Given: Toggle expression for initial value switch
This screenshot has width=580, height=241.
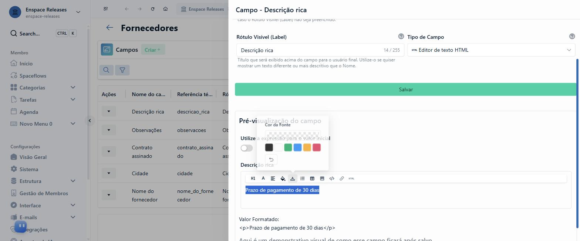Looking at the screenshot, I should pos(247,148).
